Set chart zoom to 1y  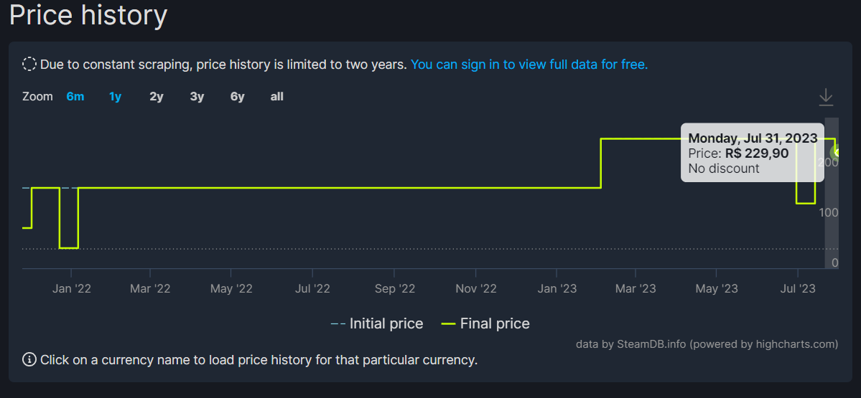point(116,97)
